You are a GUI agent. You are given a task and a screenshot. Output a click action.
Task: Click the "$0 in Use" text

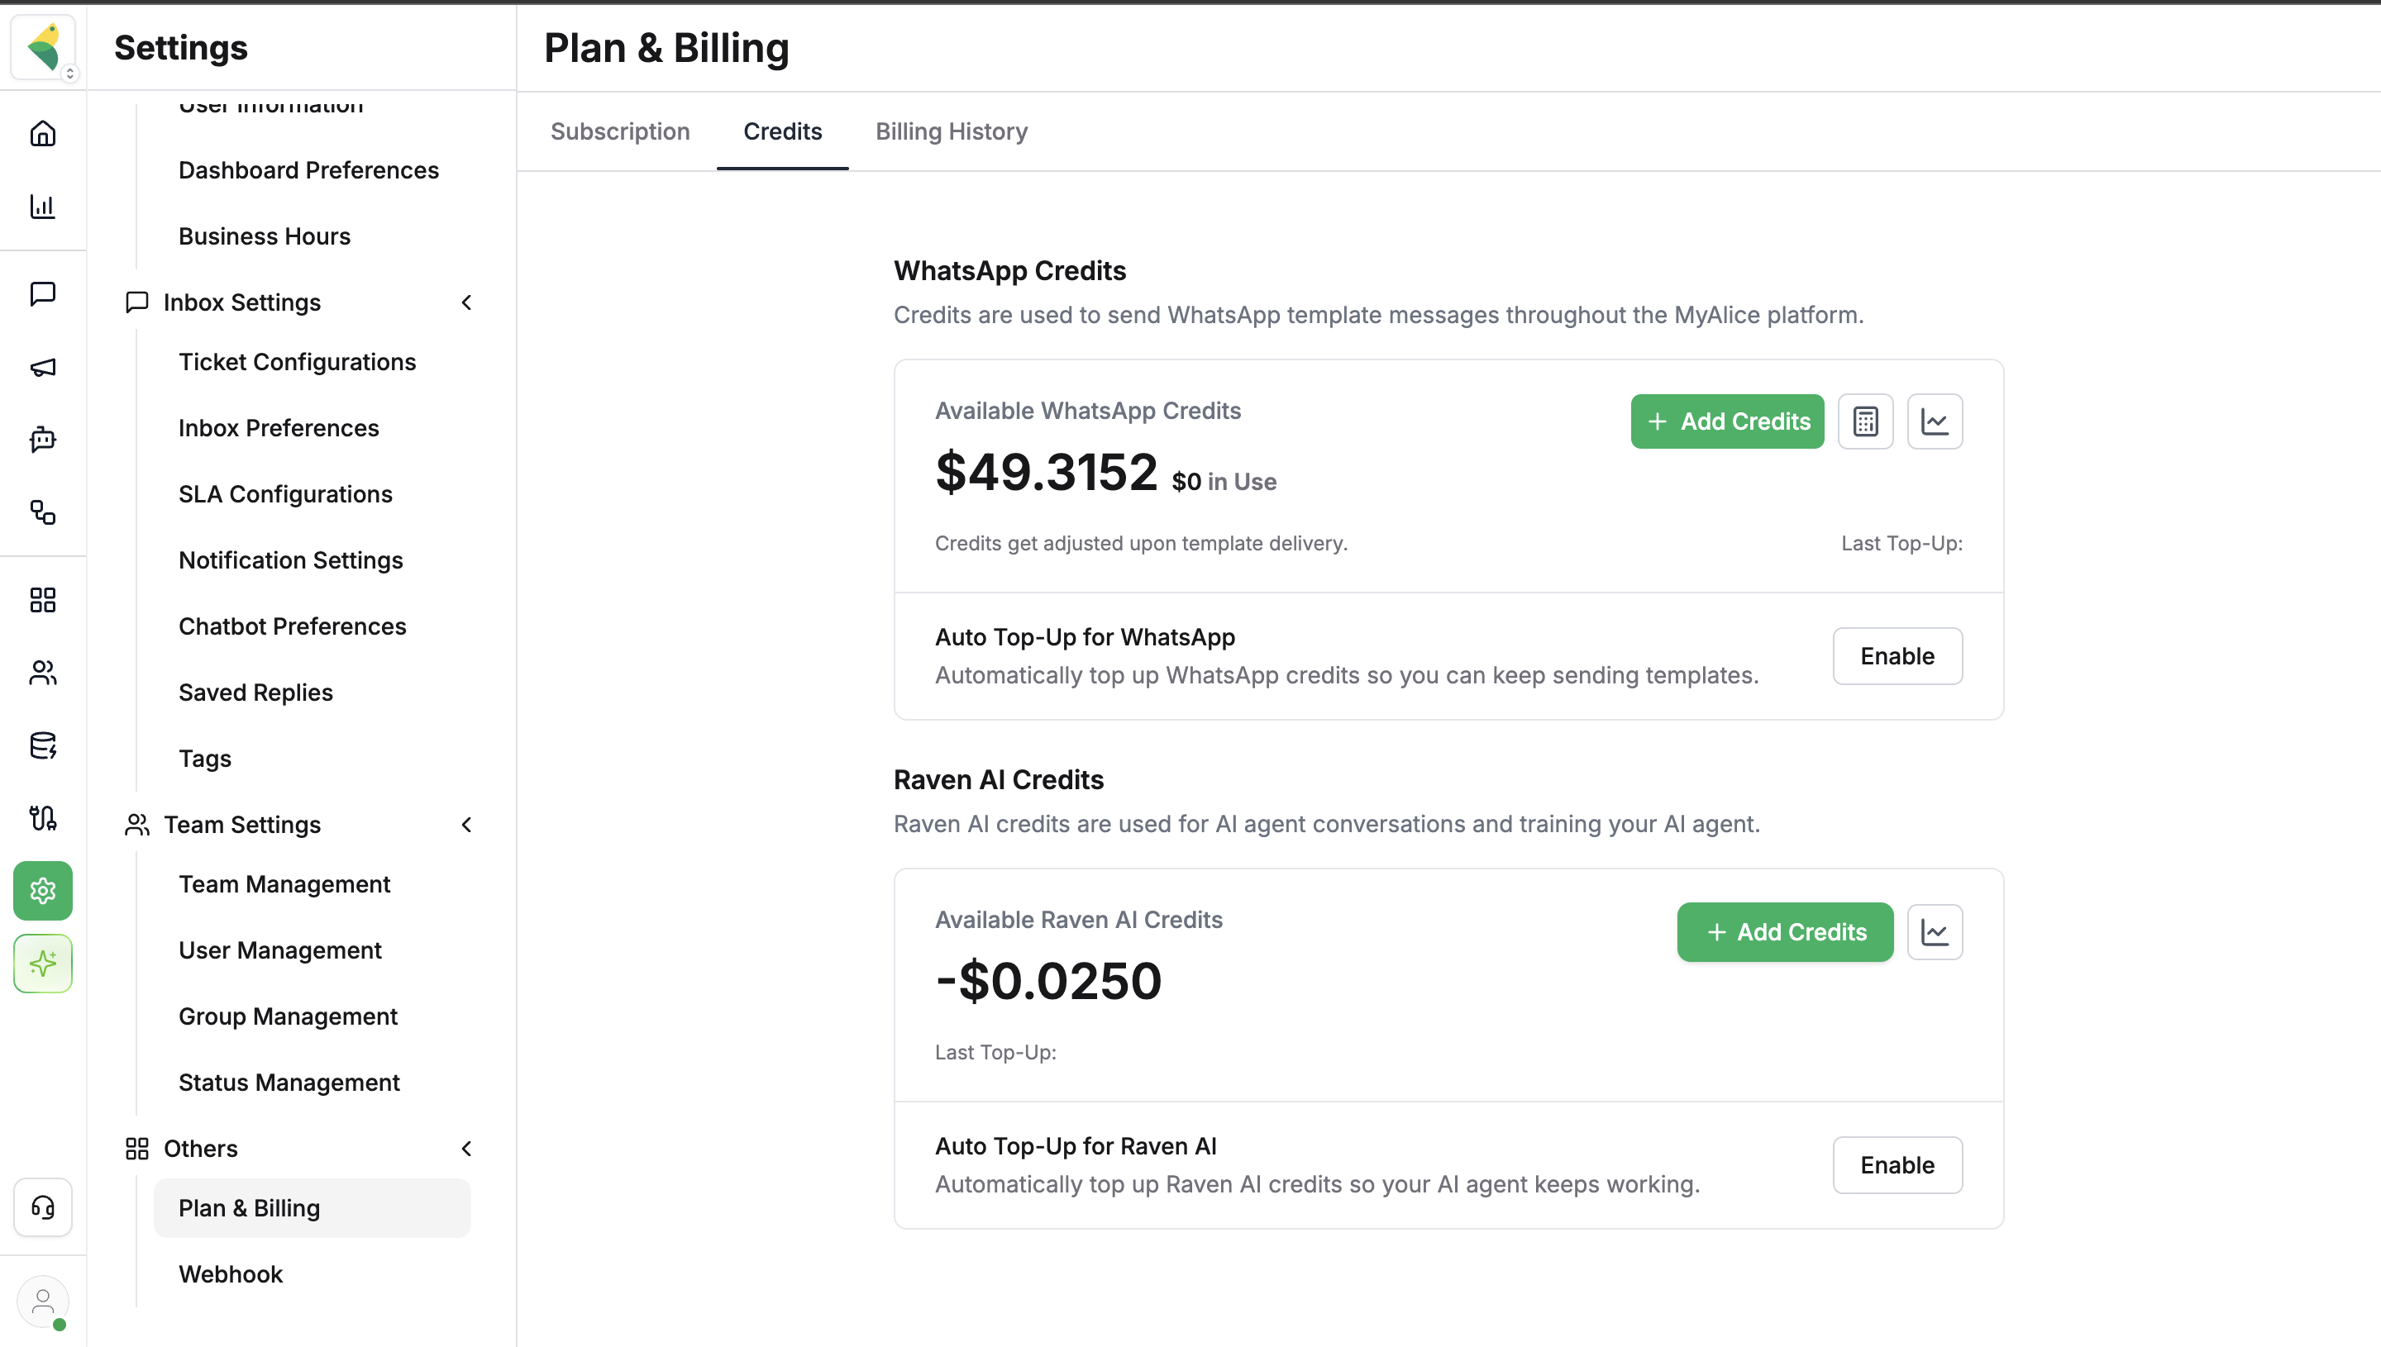1224,481
